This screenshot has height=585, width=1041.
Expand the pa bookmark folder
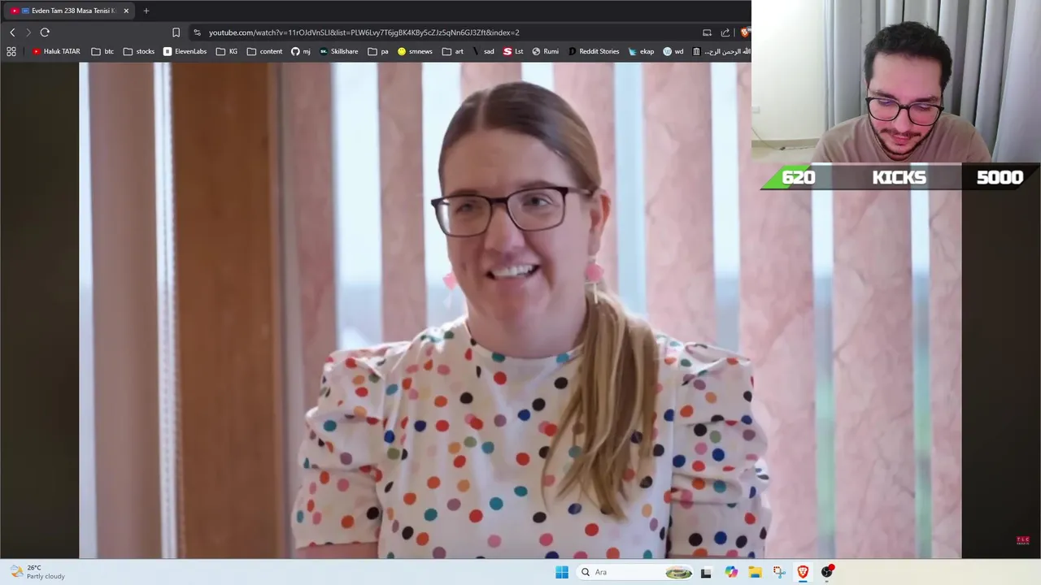[x=378, y=51]
